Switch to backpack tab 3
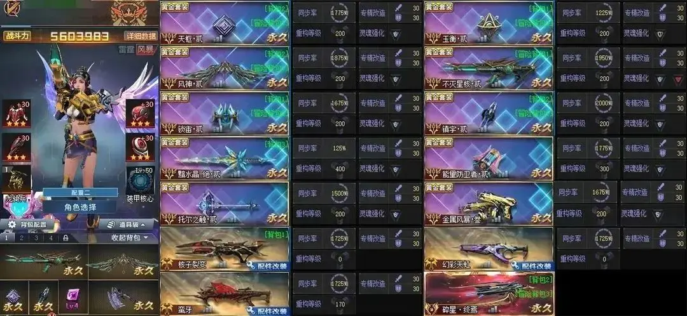 click(x=36, y=238)
